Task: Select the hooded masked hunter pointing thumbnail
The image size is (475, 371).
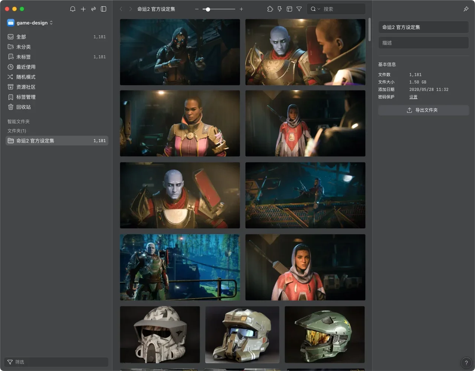Action: (180, 52)
